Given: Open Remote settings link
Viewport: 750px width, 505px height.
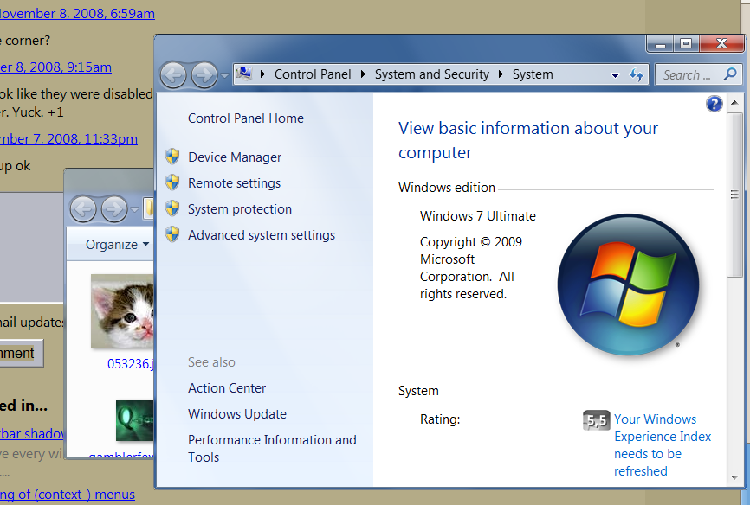Looking at the screenshot, I should click(x=235, y=183).
